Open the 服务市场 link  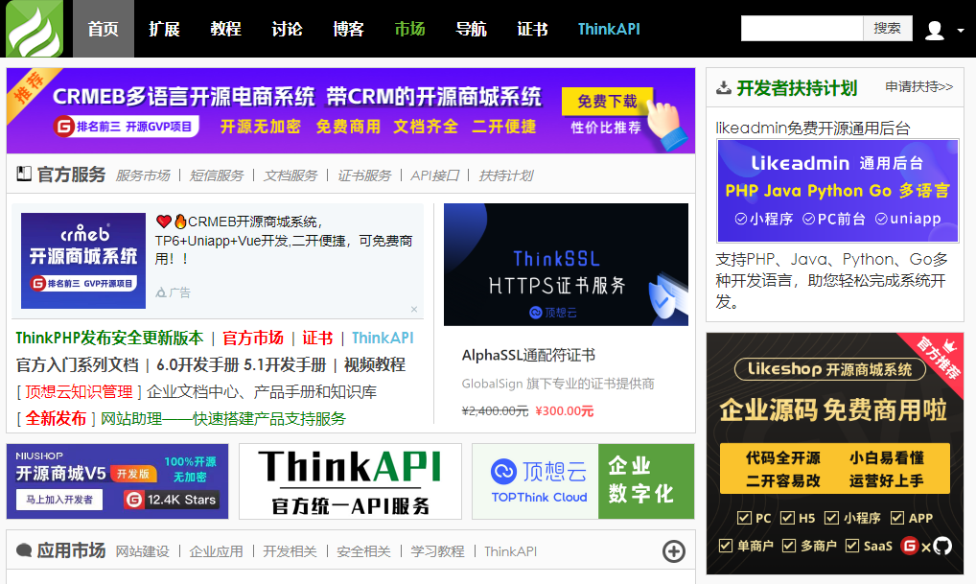tap(143, 175)
